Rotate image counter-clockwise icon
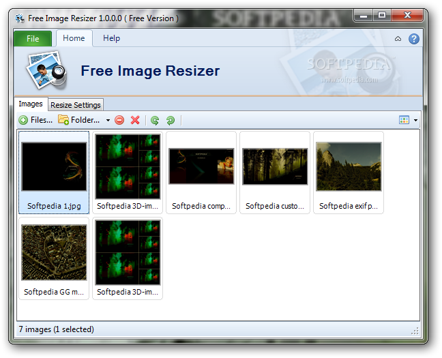Viewport: 442px width, 358px height. (155, 121)
